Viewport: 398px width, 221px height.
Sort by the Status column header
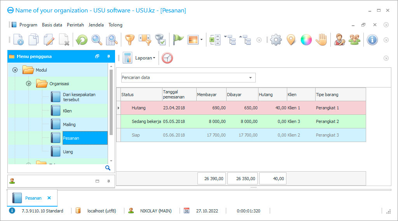[141, 95]
